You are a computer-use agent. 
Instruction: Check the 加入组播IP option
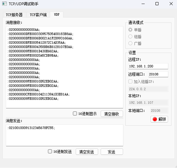click(x=130, y=82)
